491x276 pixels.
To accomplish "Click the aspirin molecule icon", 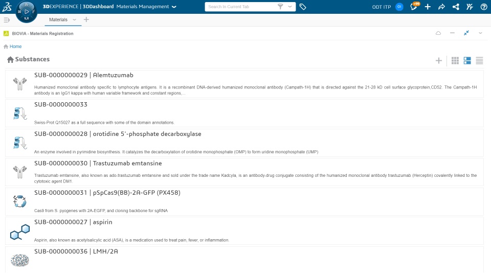I will (x=20, y=232).
